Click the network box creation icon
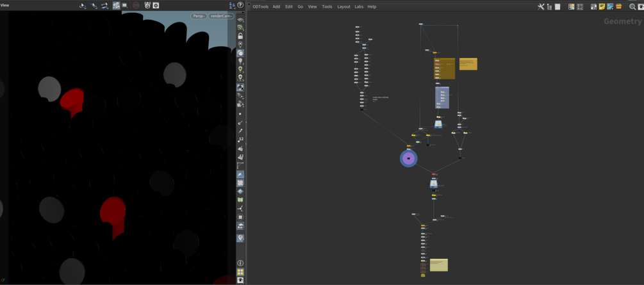This screenshot has width=644, height=285. pos(593,6)
